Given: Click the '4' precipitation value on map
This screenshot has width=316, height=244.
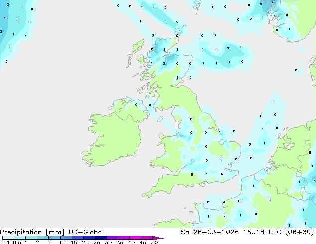Looking at the screenshot, I should pyautogui.click(x=273, y=3).
